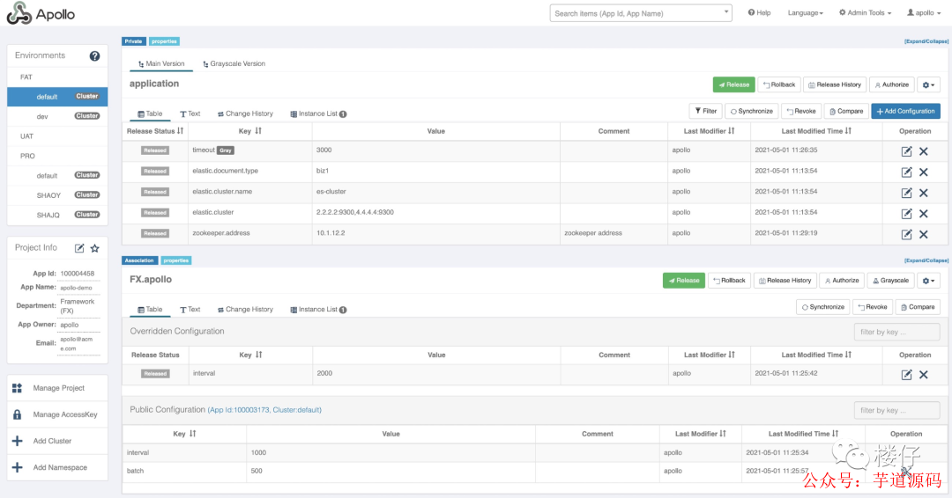Select SHAJQ cluster under PRO

coord(57,215)
